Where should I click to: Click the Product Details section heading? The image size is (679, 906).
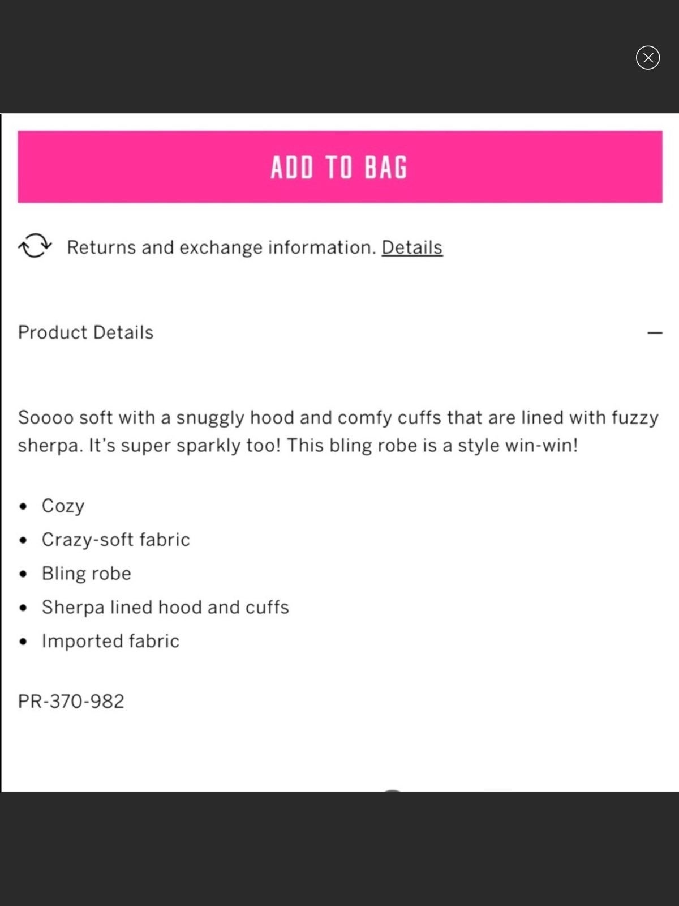pos(85,332)
